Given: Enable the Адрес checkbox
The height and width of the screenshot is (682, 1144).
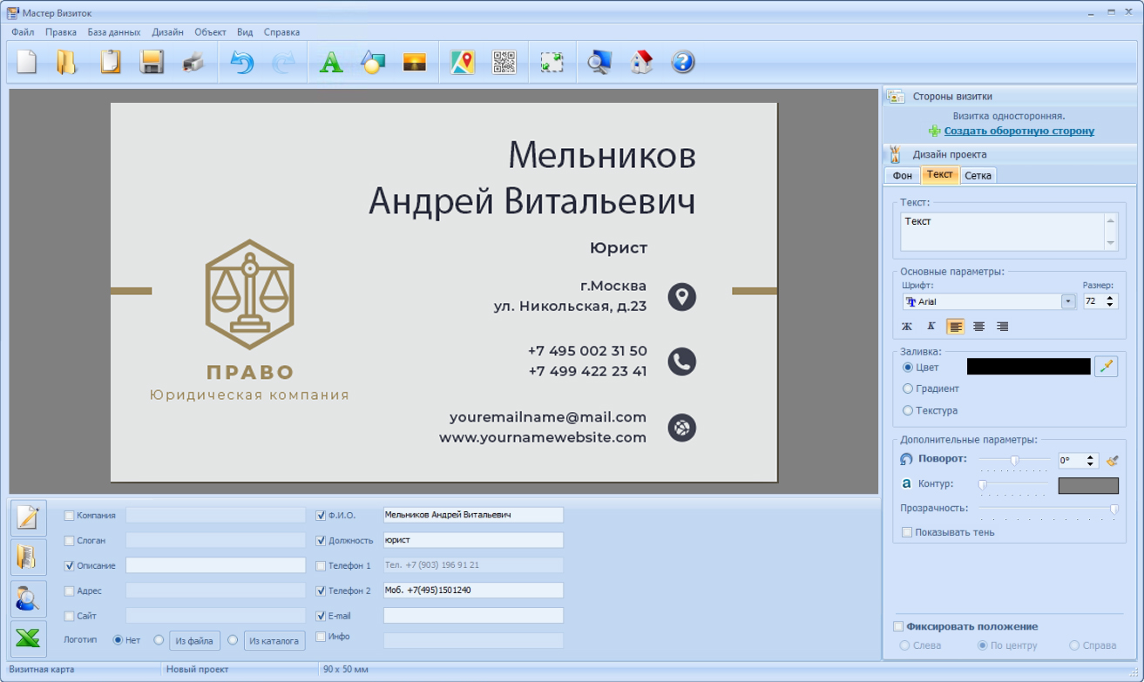Looking at the screenshot, I should coord(70,591).
